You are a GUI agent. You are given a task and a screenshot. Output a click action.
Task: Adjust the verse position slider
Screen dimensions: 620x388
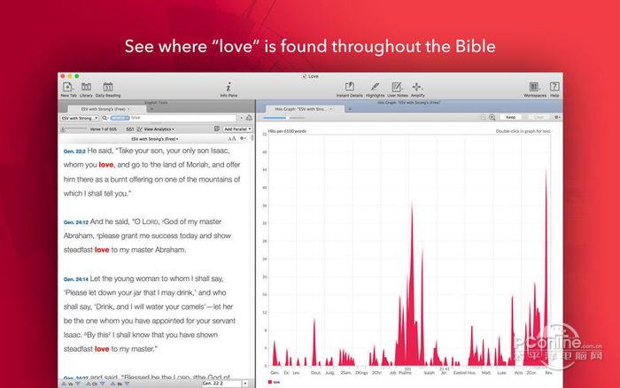tap(74, 129)
